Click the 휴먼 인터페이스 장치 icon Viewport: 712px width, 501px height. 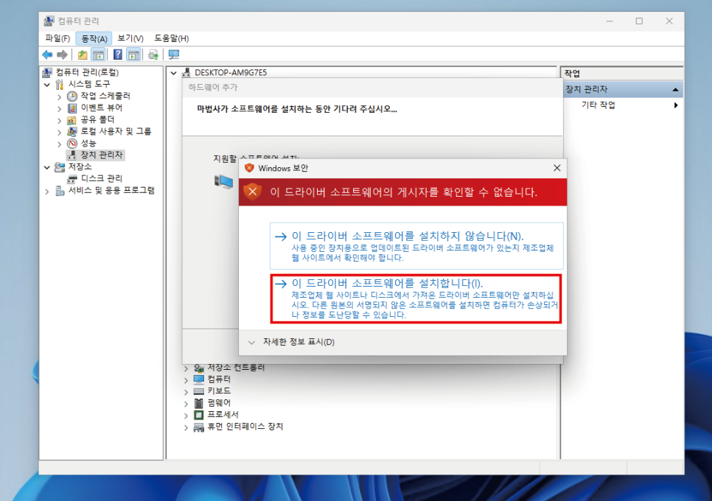click(198, 427)
